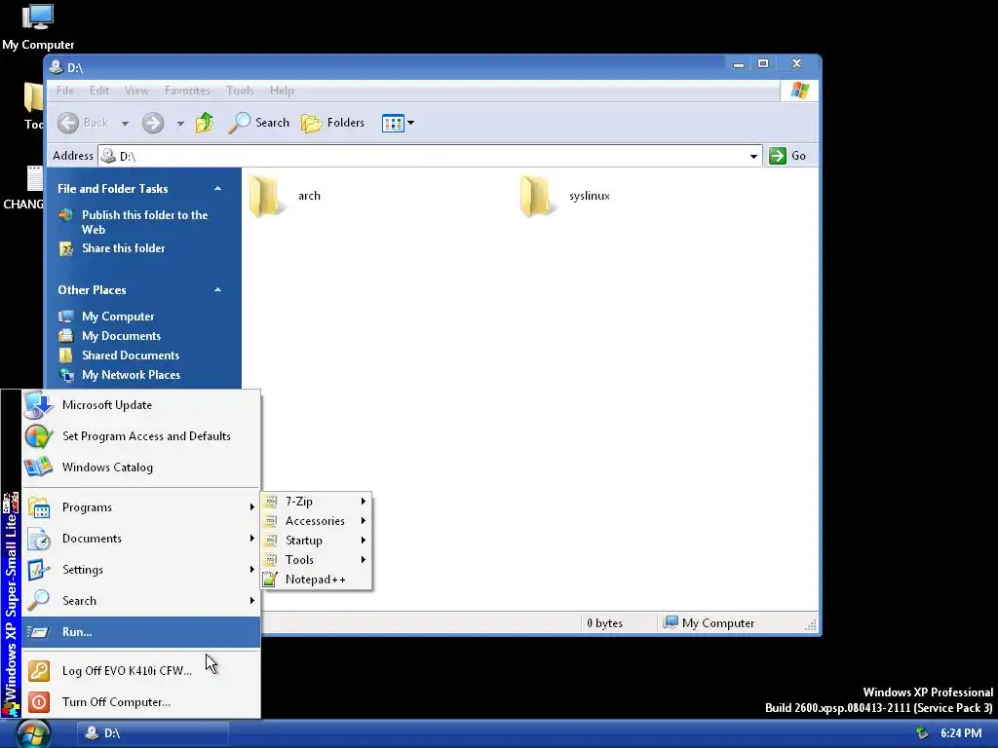Click Log Off EVO K410i CFW...
This screenshot has width=998, height=748.
[x=141, y=671]
